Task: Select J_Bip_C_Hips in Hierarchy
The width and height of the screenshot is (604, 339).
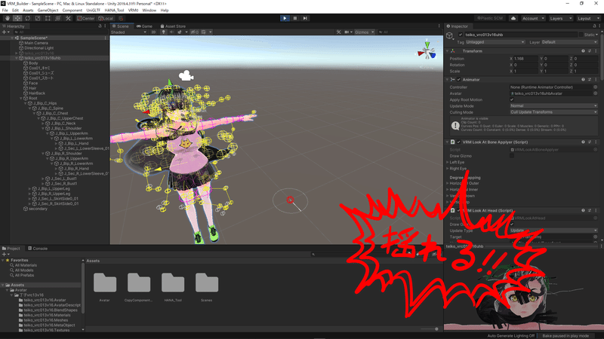Action: 45,103
